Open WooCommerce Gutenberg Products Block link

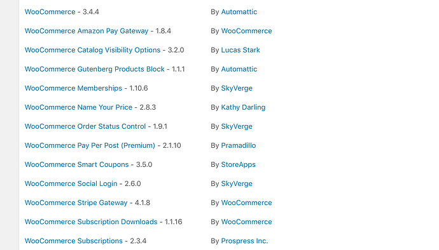95,69
